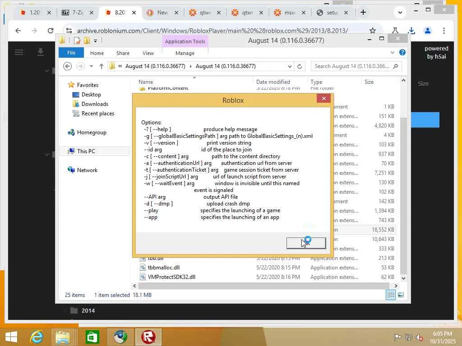462x346 pixels.
Task: Bookmark this page with star icon
Action: pos(372,31)
